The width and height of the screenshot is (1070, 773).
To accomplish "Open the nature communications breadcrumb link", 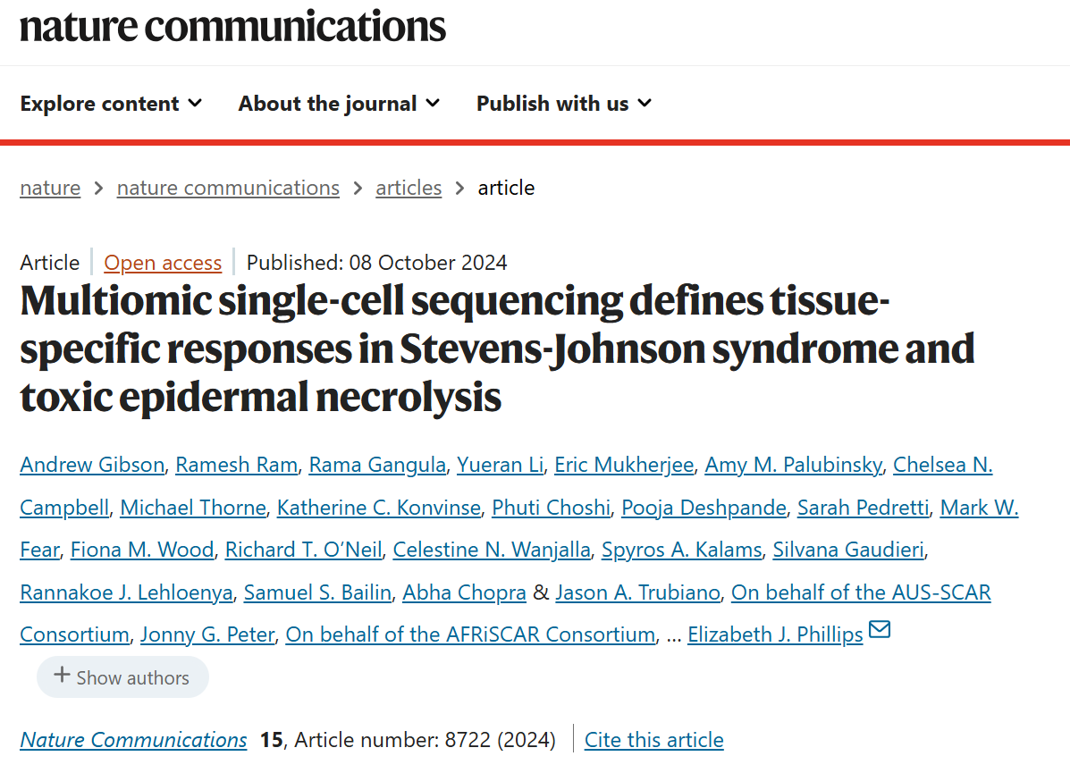I will (x=228, y=188).
